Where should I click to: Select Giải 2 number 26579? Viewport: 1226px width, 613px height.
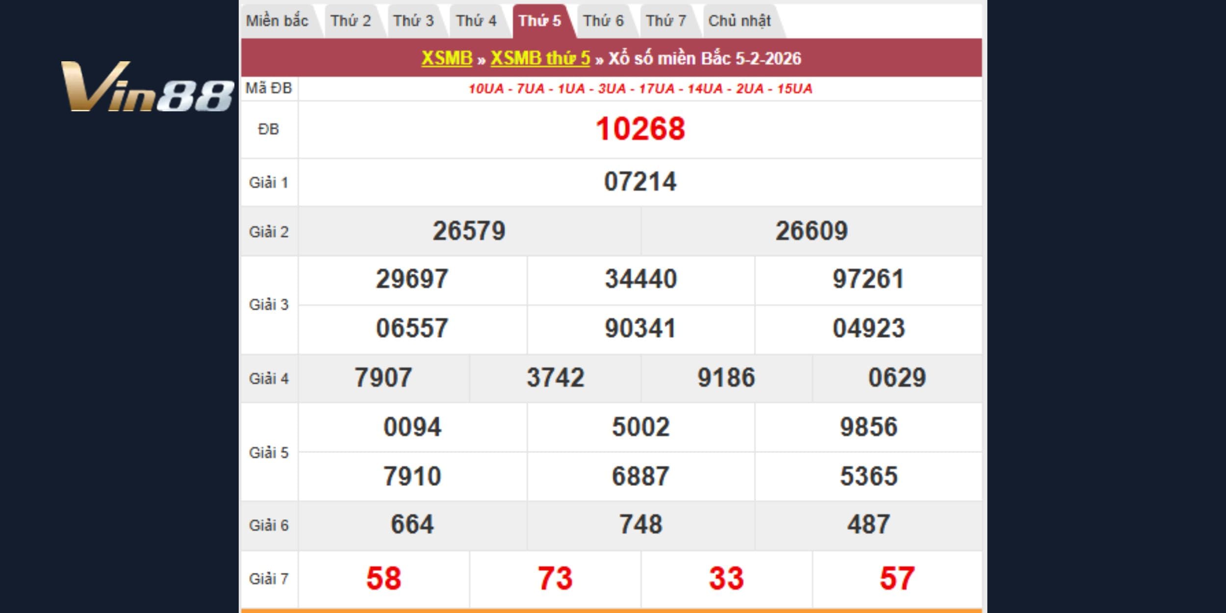[x=469, y=231]
